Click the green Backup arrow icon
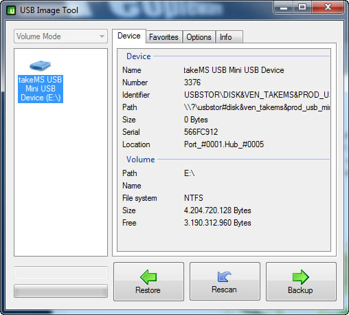The height and width of the screenshot is (315, 349). (x=301, y=276)
